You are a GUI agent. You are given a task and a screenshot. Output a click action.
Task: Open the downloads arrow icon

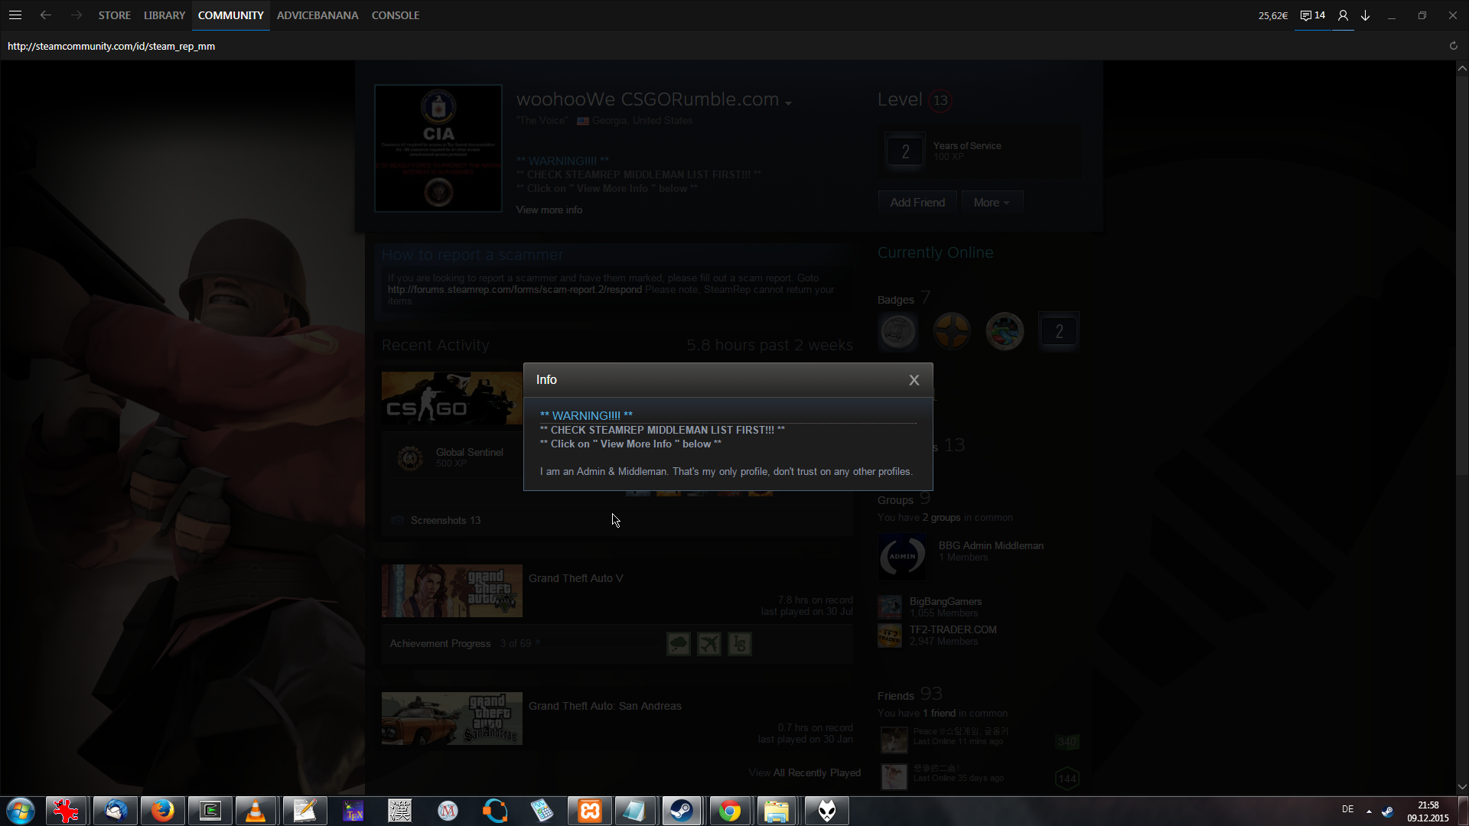[1366, 15]
